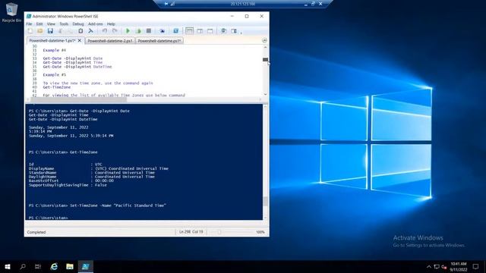The width and height of the screenshot is (486, 273).
Task: Open the taskbar clock showing 10:41 AM
Action: coord(459,266)
